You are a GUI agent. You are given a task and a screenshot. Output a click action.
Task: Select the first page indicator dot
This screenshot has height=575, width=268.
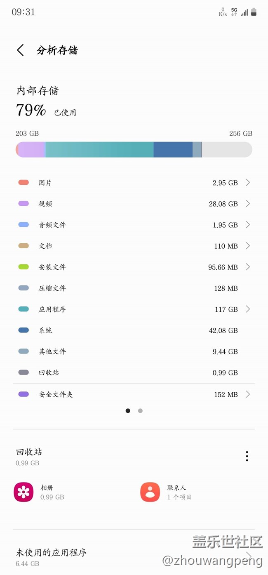coord(128,411)
